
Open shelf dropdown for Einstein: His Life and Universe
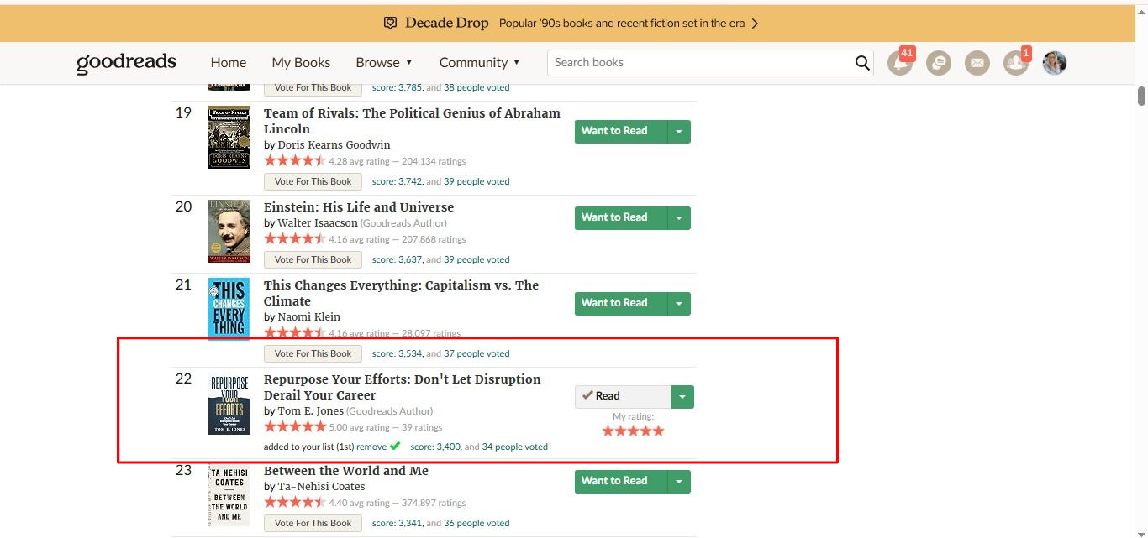pyautogui.click(x=680, y=218)
